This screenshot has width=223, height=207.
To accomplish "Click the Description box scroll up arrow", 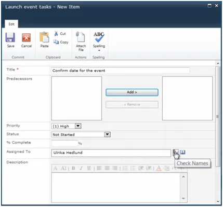I will point(183,176).
